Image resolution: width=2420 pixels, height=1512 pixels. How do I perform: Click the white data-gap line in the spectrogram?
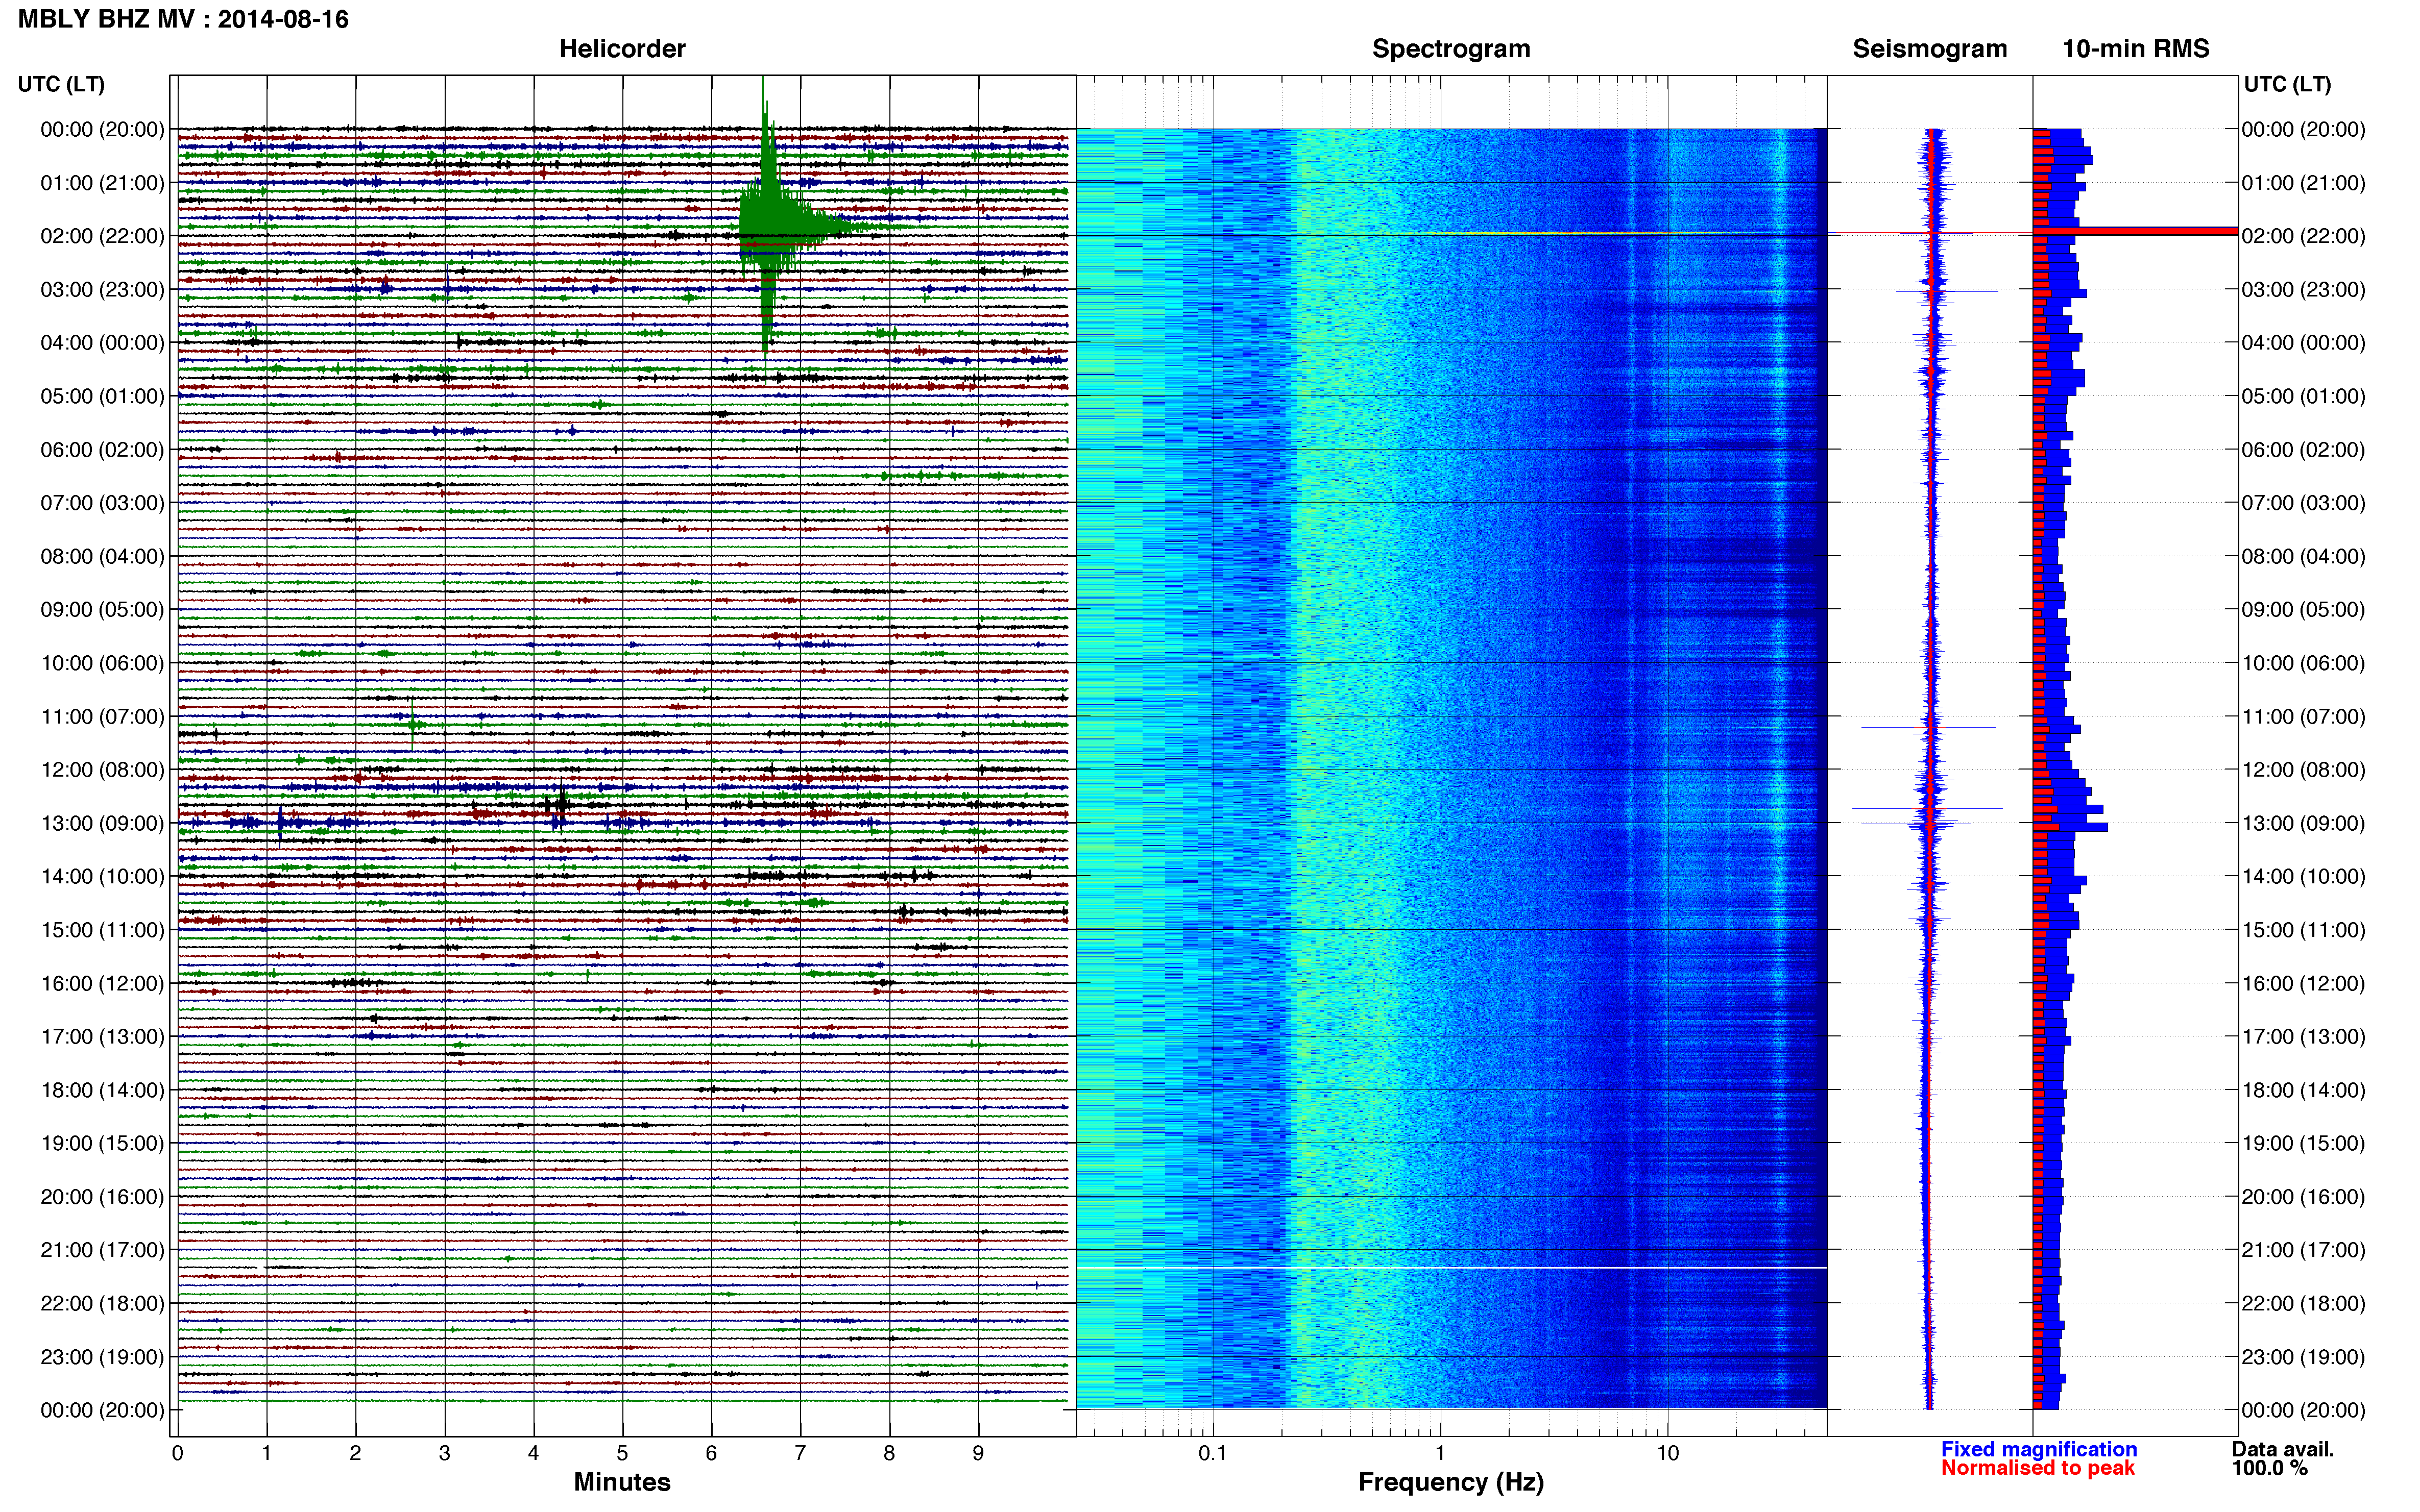click(1451, 1268)
